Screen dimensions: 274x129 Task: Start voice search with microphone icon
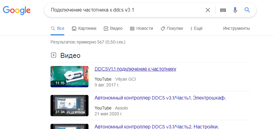point(235,10)
